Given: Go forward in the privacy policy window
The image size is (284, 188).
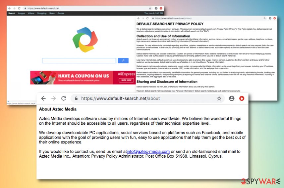Looking at the screenshot, I should (x=143, y=18).
